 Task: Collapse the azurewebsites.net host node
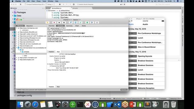pyautogui.click(x=17, y=48)
